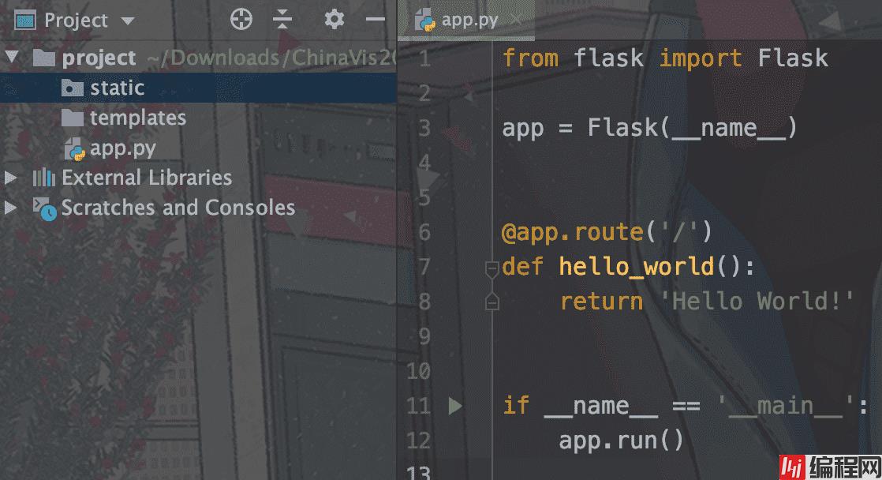Viewport: 882px width, 480px height.
Task: Click the Scratches and Consoles icon
Action: [44, 208]
